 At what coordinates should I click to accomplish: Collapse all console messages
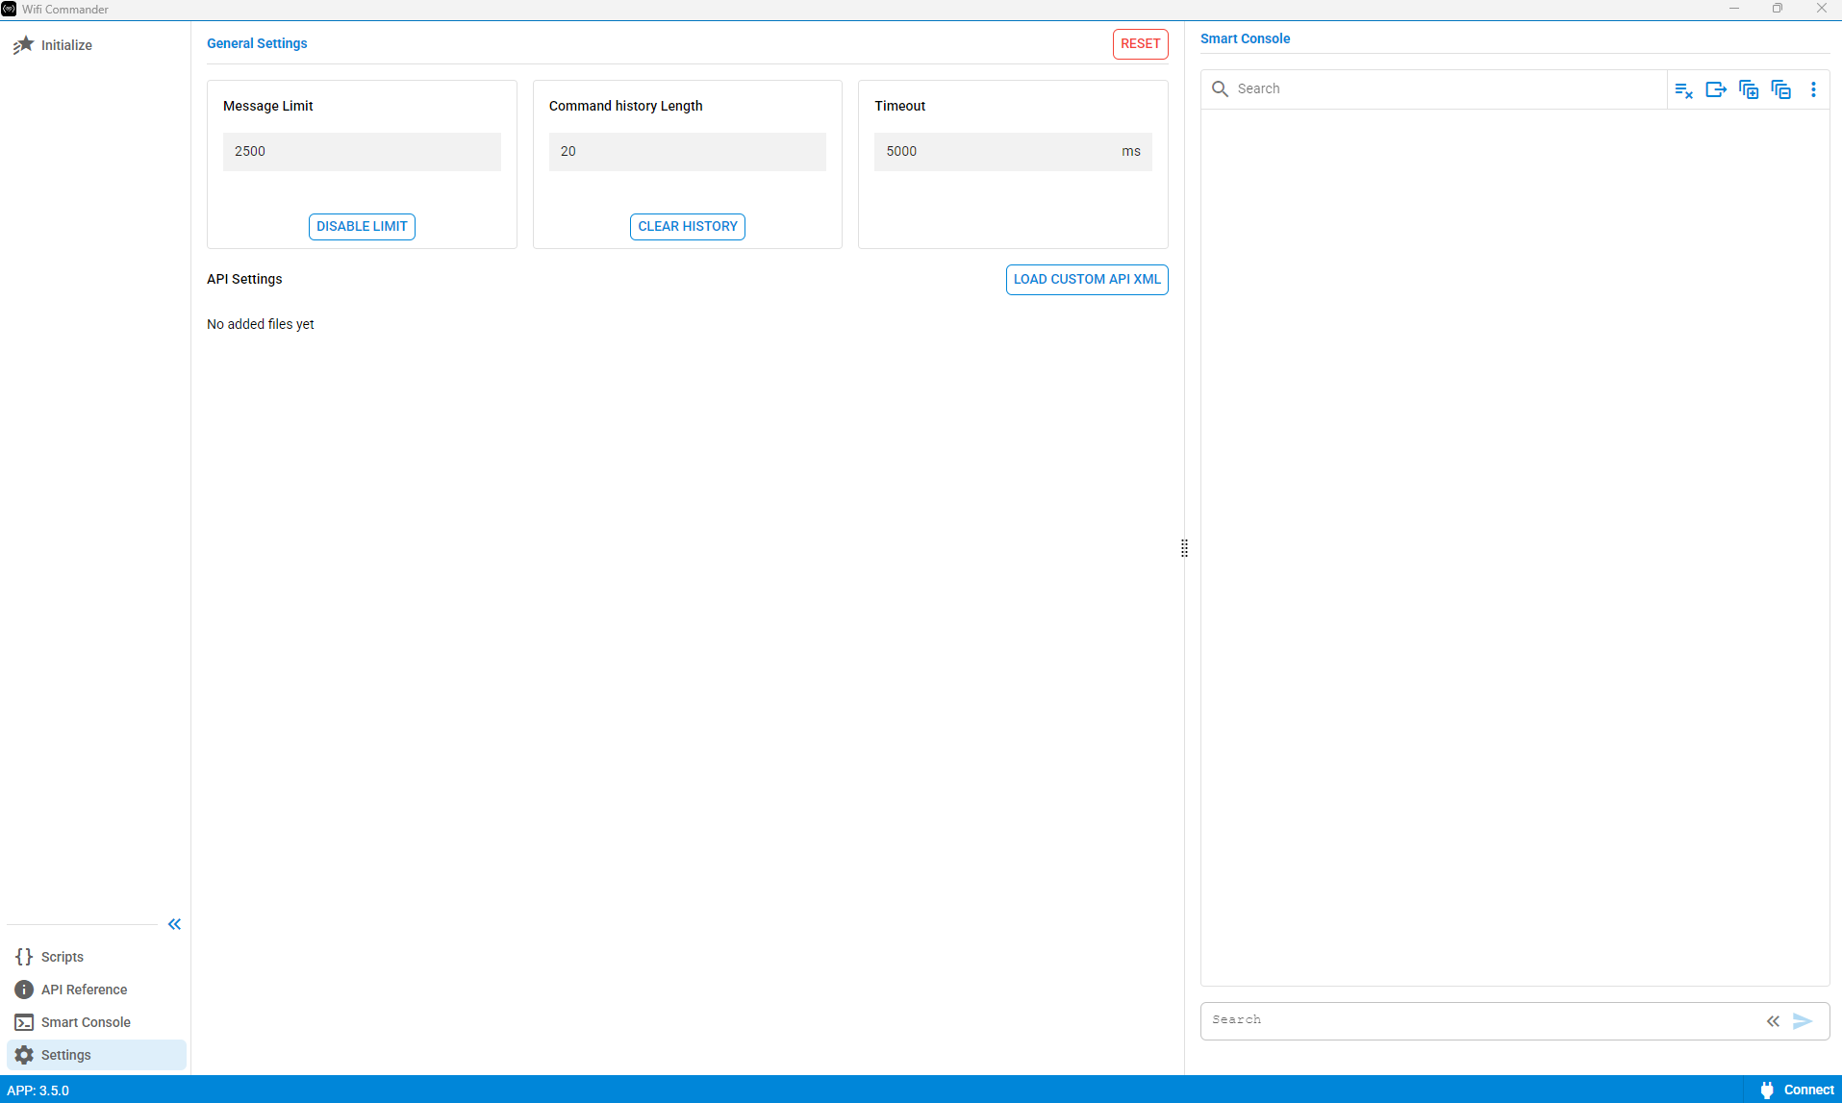[x=1781, y=89]
